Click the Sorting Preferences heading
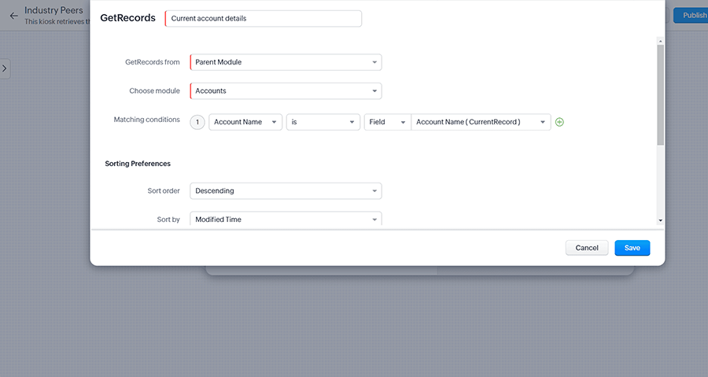The width and height of the screenshot is (708, 377). [x=138, y=164]
